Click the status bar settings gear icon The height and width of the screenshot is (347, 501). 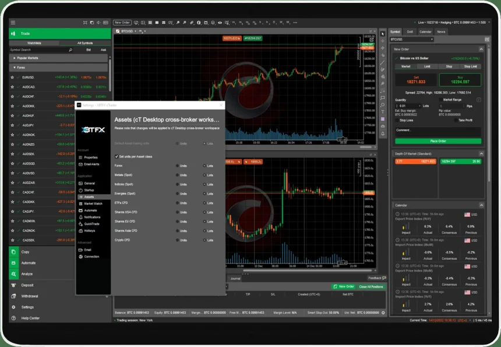point(383,313)
